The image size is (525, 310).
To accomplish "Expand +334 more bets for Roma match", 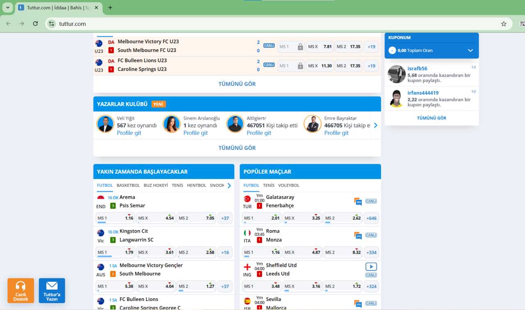I will click(372, 252).
